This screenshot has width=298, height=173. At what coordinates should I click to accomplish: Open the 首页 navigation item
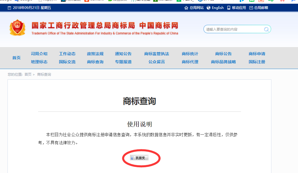(x=16, y=58)
